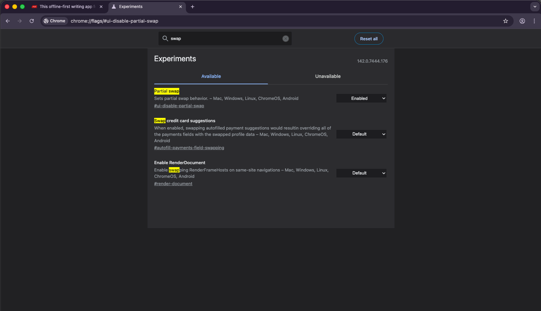Screen dimensions: 541x311
Task: Expand the tab search chevron
Action: click(535, 7)
